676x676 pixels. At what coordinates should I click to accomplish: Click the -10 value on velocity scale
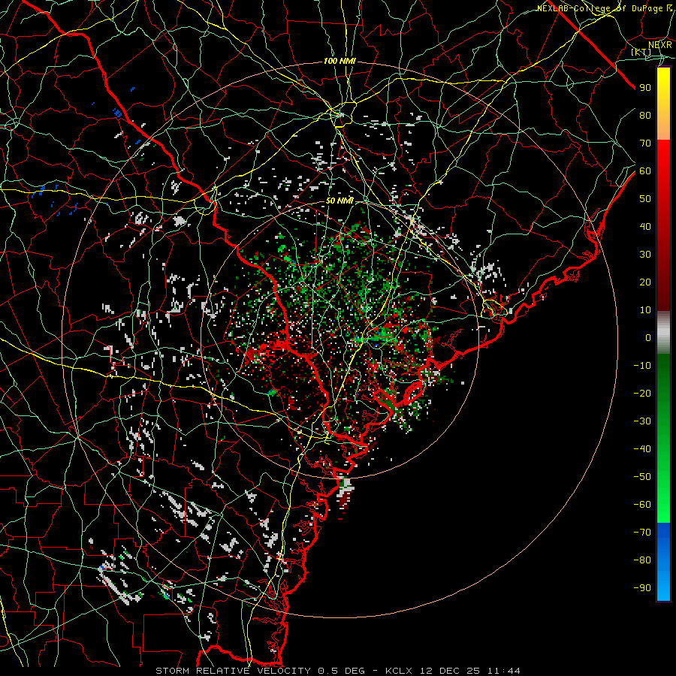642,366
